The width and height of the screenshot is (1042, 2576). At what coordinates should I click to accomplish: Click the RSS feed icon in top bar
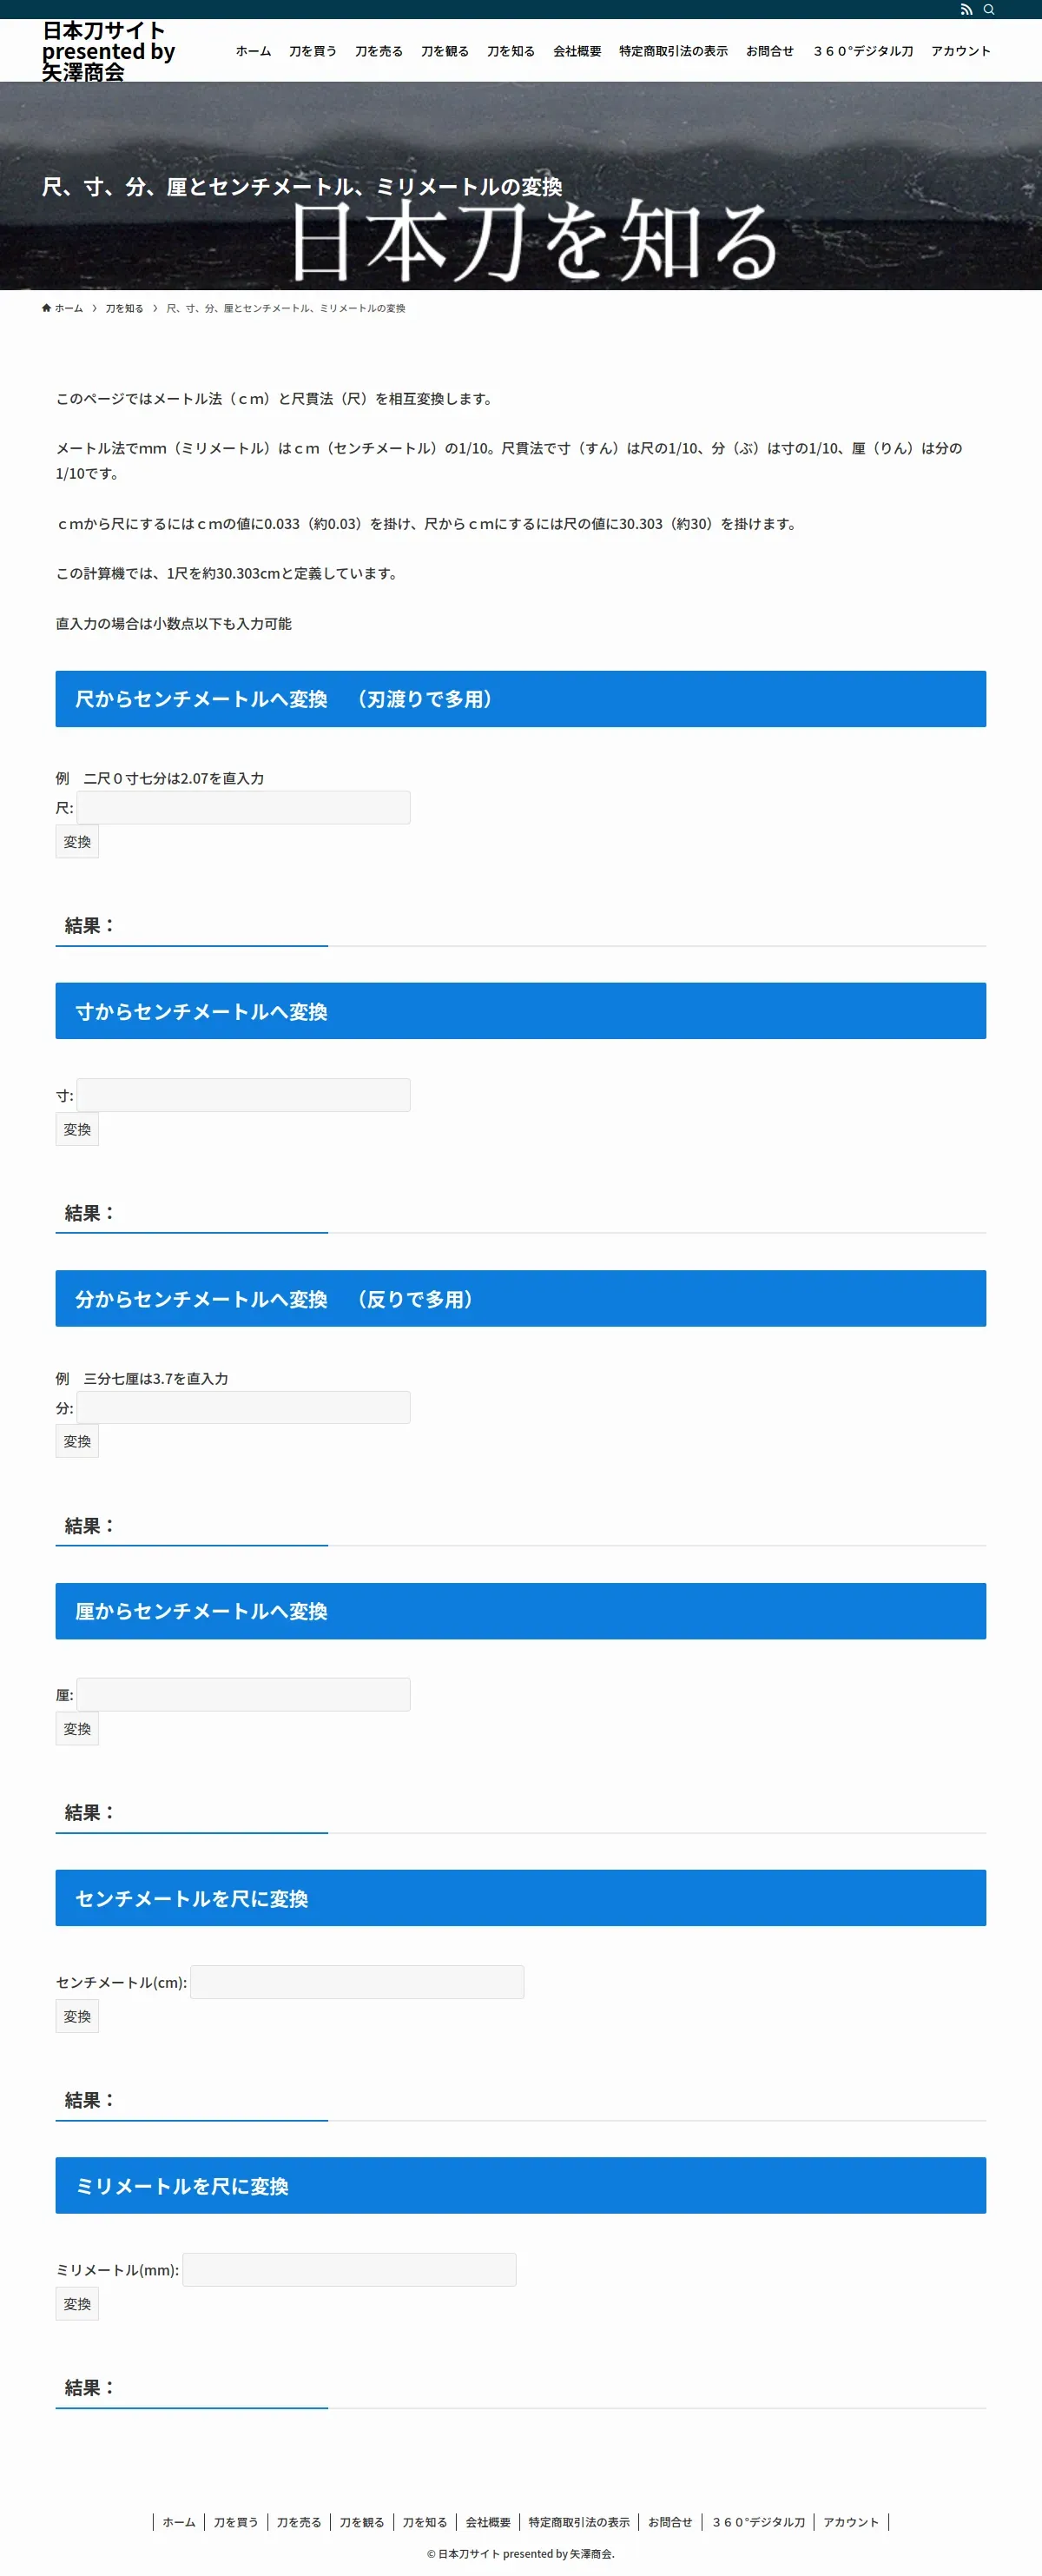pyautogui.click(x=965, y=10)
